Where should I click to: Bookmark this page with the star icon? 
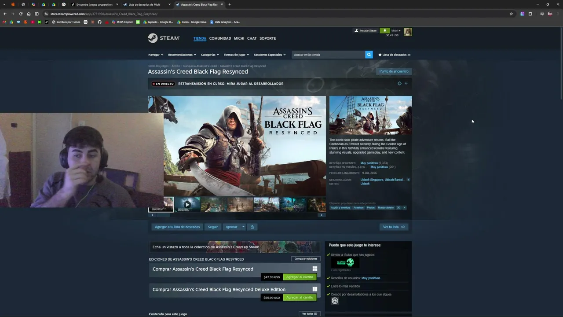click(511, 14)
